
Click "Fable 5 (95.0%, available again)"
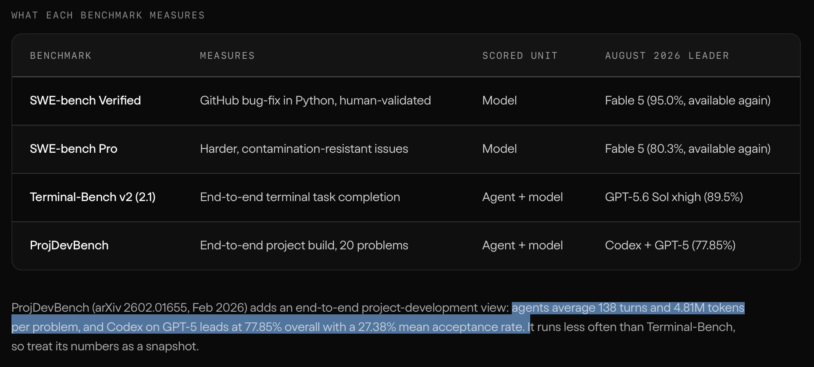click(688, 101)
